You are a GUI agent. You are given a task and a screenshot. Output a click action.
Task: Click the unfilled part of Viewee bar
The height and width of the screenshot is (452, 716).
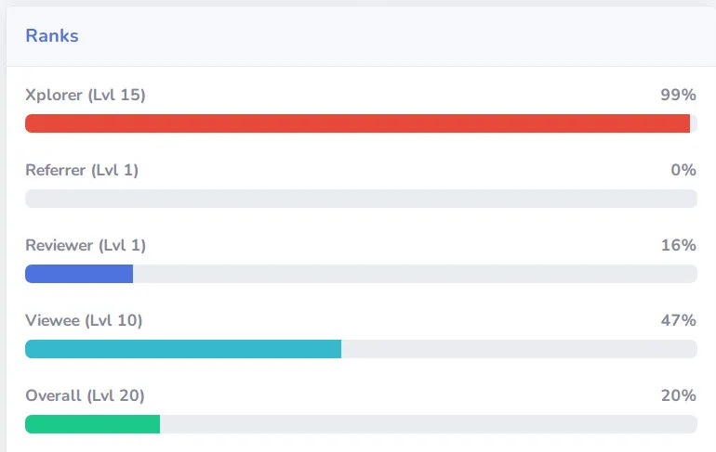(519, 349)
